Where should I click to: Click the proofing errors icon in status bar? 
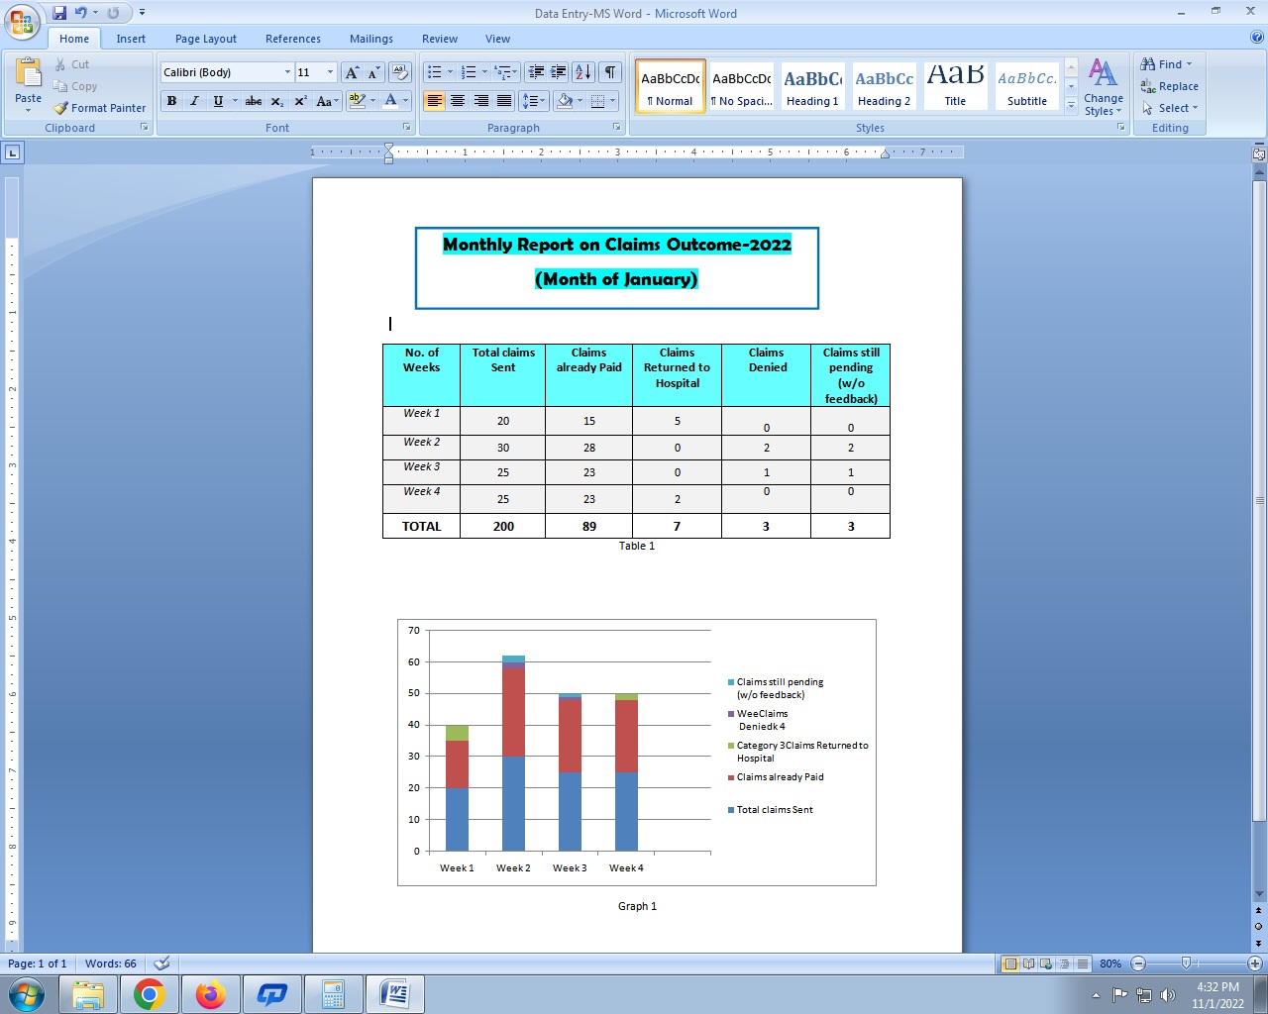tap(162, 963)
